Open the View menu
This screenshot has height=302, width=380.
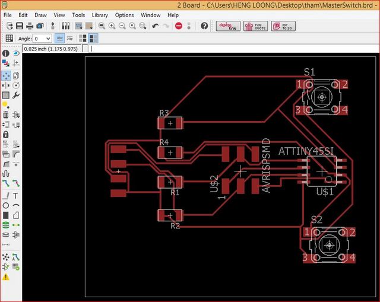click(x=59, y=15)
